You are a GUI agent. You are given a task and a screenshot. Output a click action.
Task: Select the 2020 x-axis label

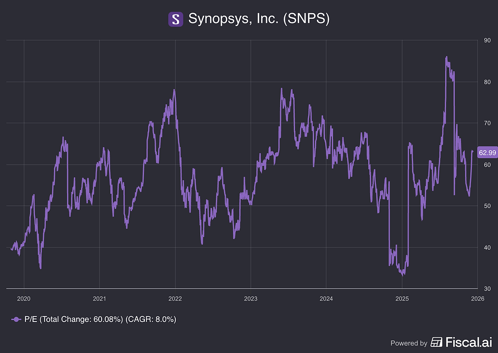[24, 299]
